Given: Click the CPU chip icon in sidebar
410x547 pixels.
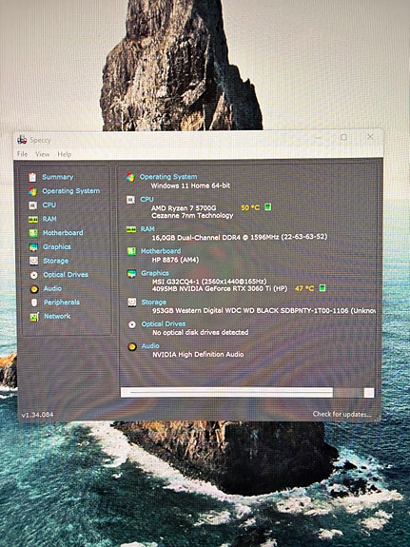Looking at the screenshot, I should (32, 205).
